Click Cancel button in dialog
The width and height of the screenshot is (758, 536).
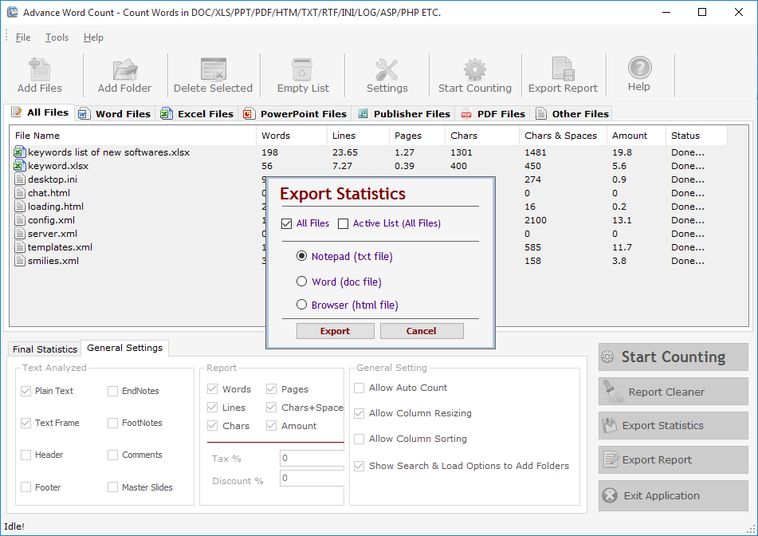point(422,331)
